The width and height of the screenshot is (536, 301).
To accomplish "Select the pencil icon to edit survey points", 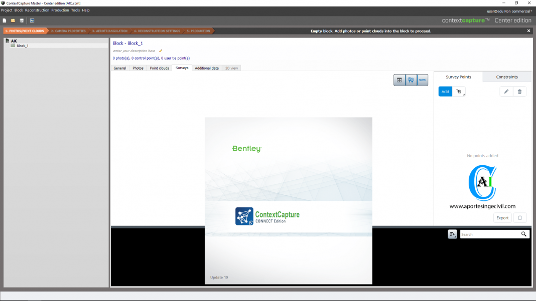I will coord(506,91).
